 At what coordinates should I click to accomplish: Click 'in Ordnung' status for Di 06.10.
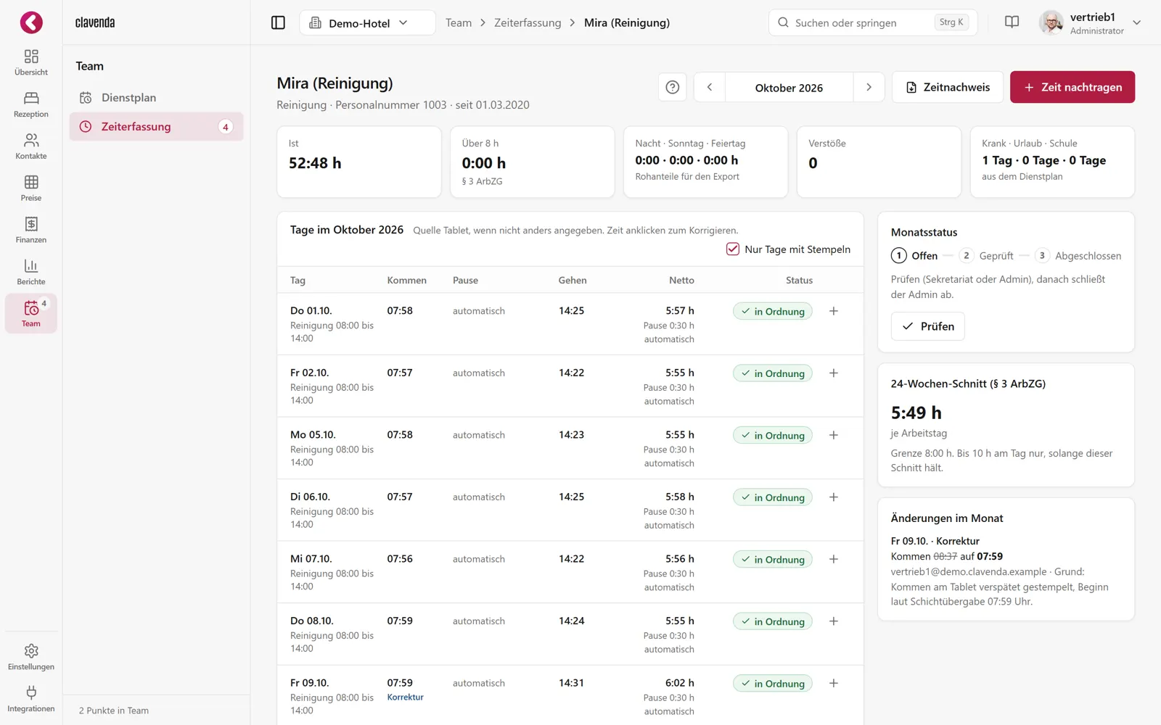[x=772, y=497]
